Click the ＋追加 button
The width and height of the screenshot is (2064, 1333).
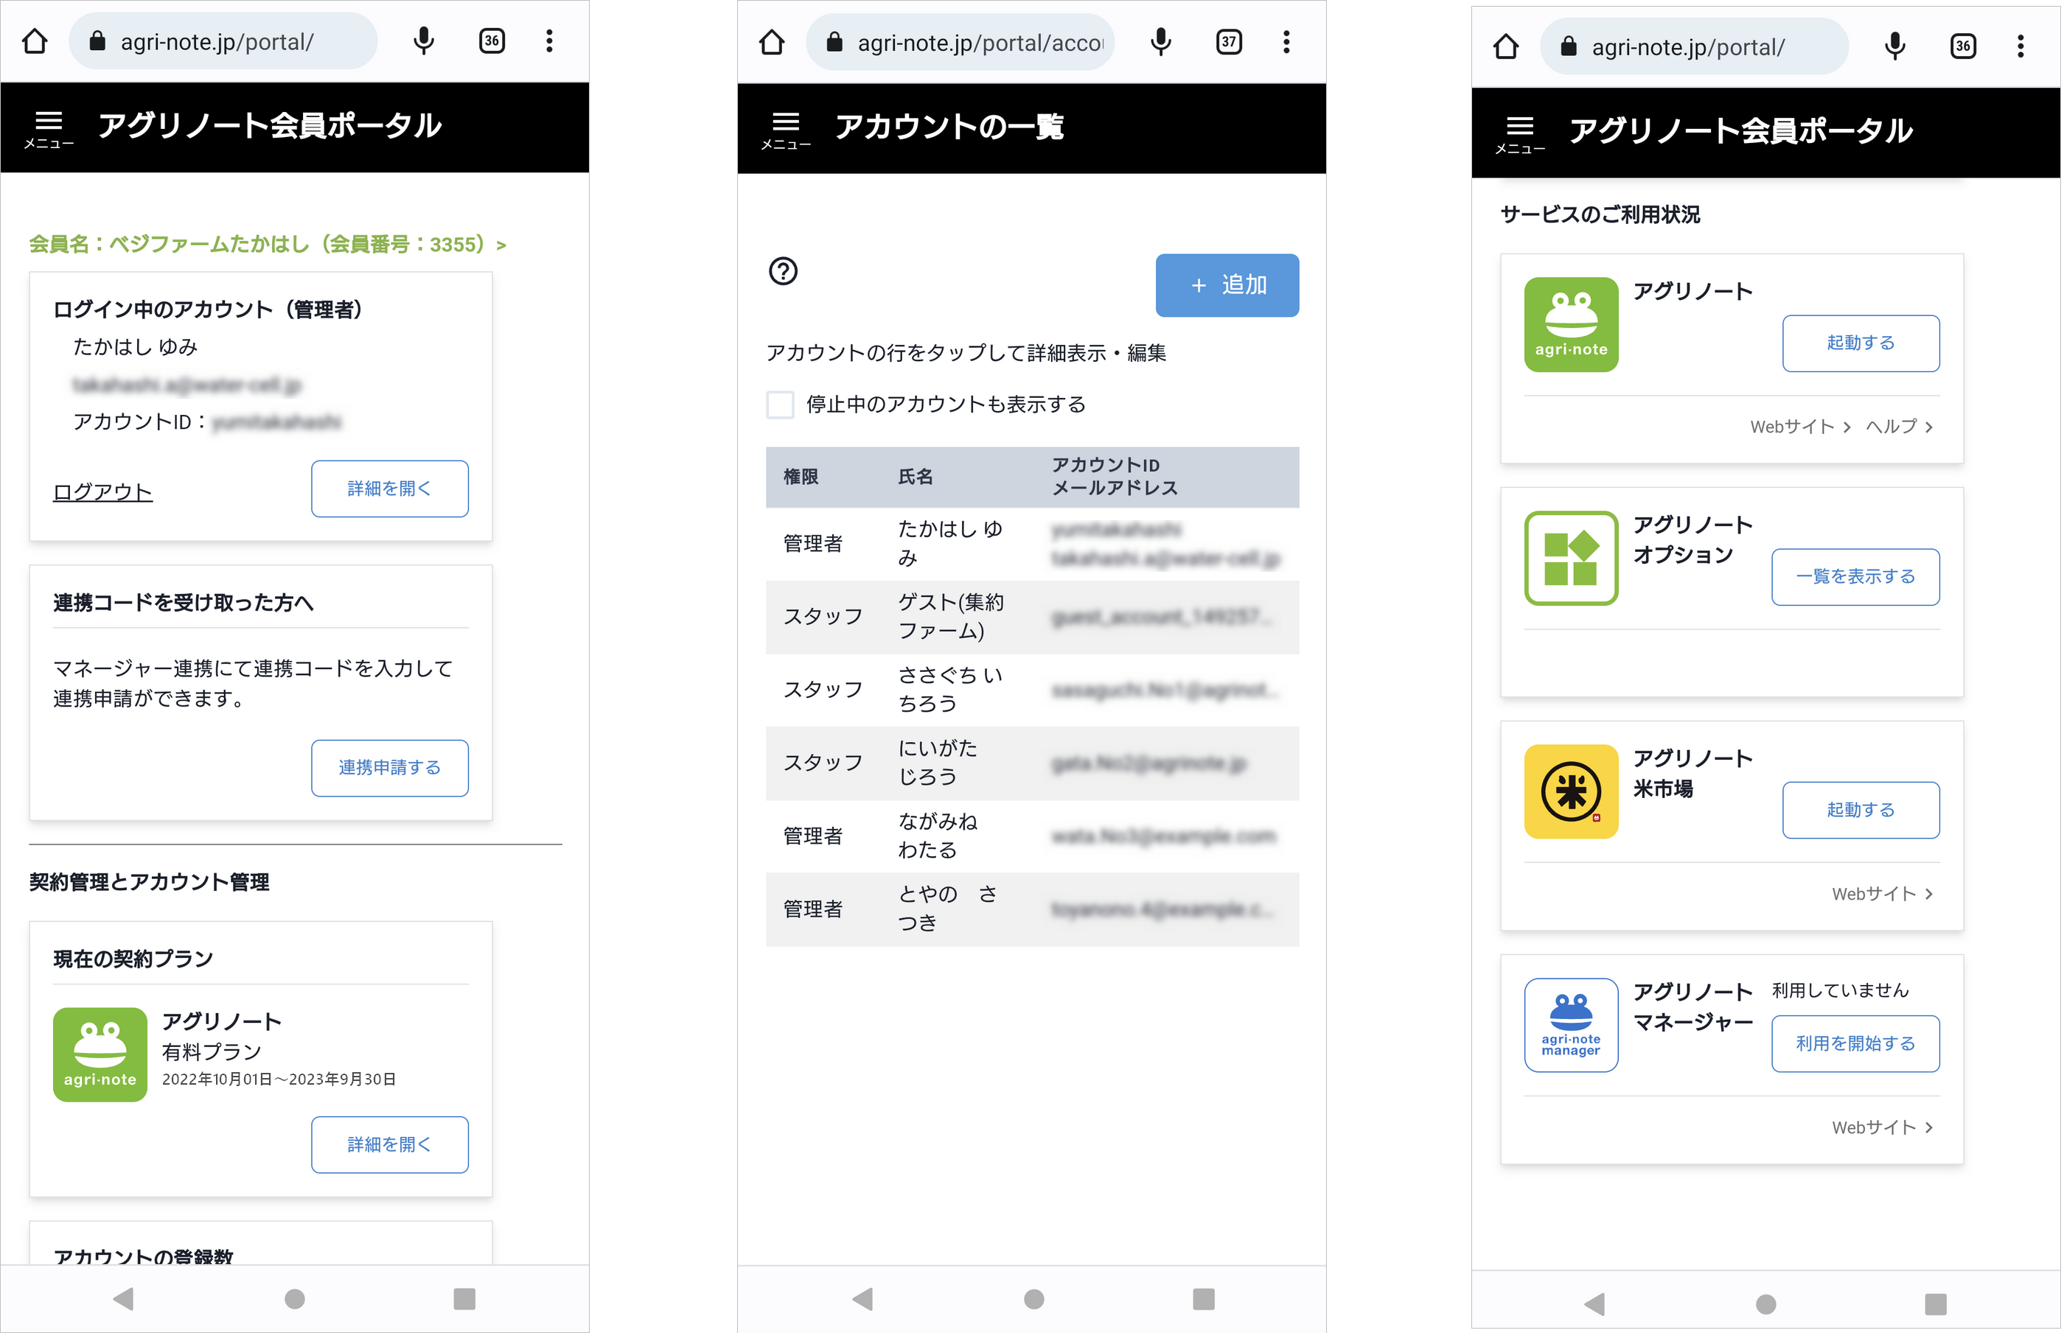coord(1227,284)
